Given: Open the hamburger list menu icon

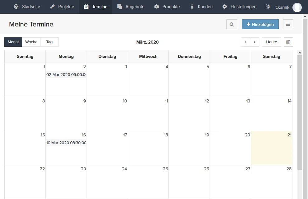Looking at the screenshot, I should click(x=288, y=24).
